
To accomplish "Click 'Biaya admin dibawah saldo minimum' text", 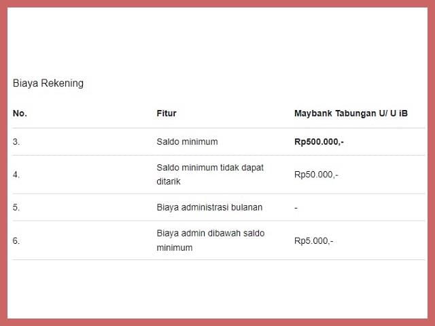I will (210, 240).
